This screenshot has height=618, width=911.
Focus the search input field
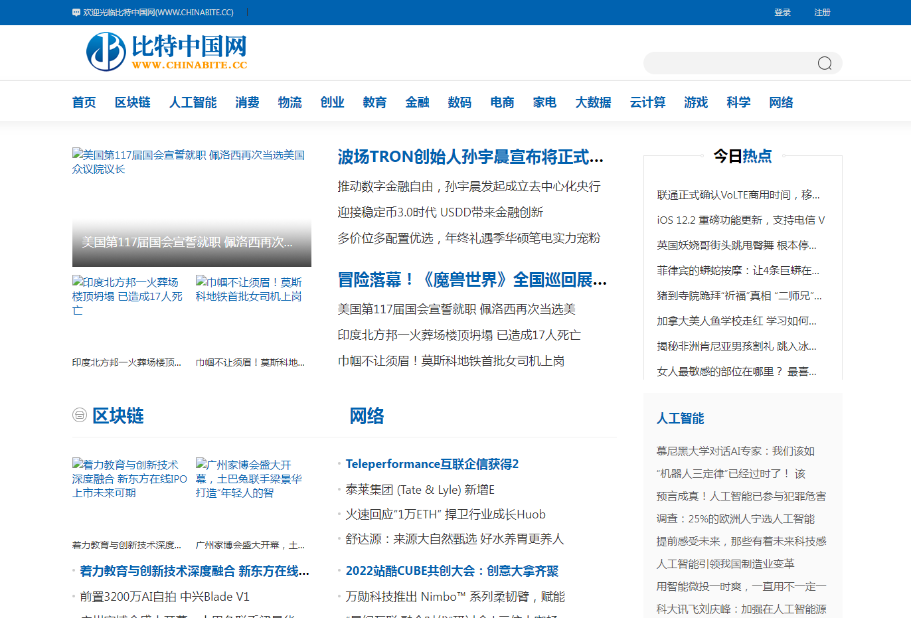click(x=730, y=63)
